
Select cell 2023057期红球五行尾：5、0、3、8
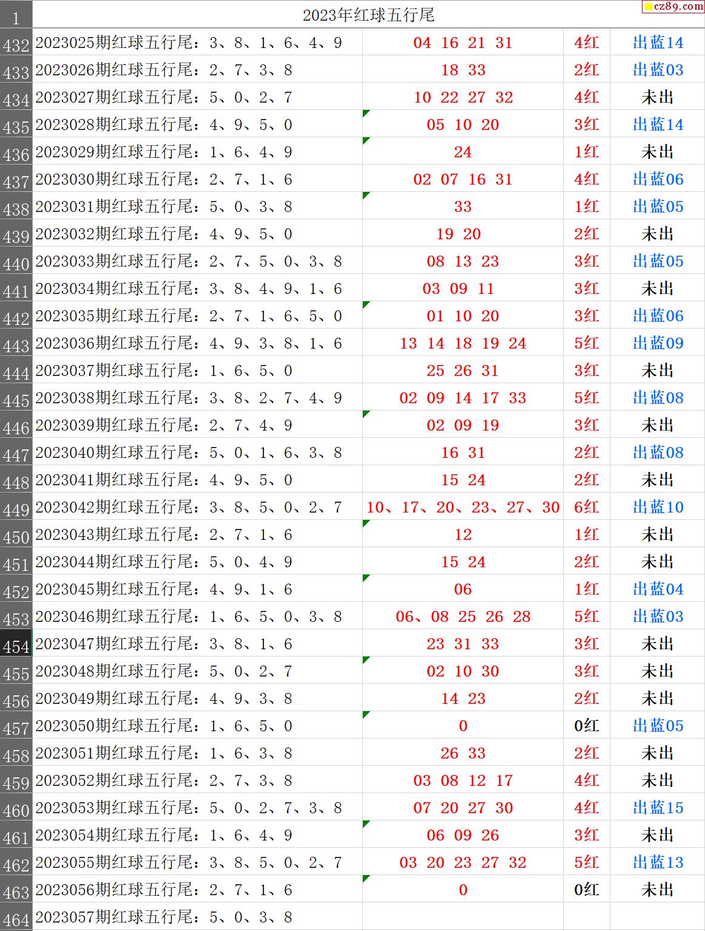click(x=197, y=917)
